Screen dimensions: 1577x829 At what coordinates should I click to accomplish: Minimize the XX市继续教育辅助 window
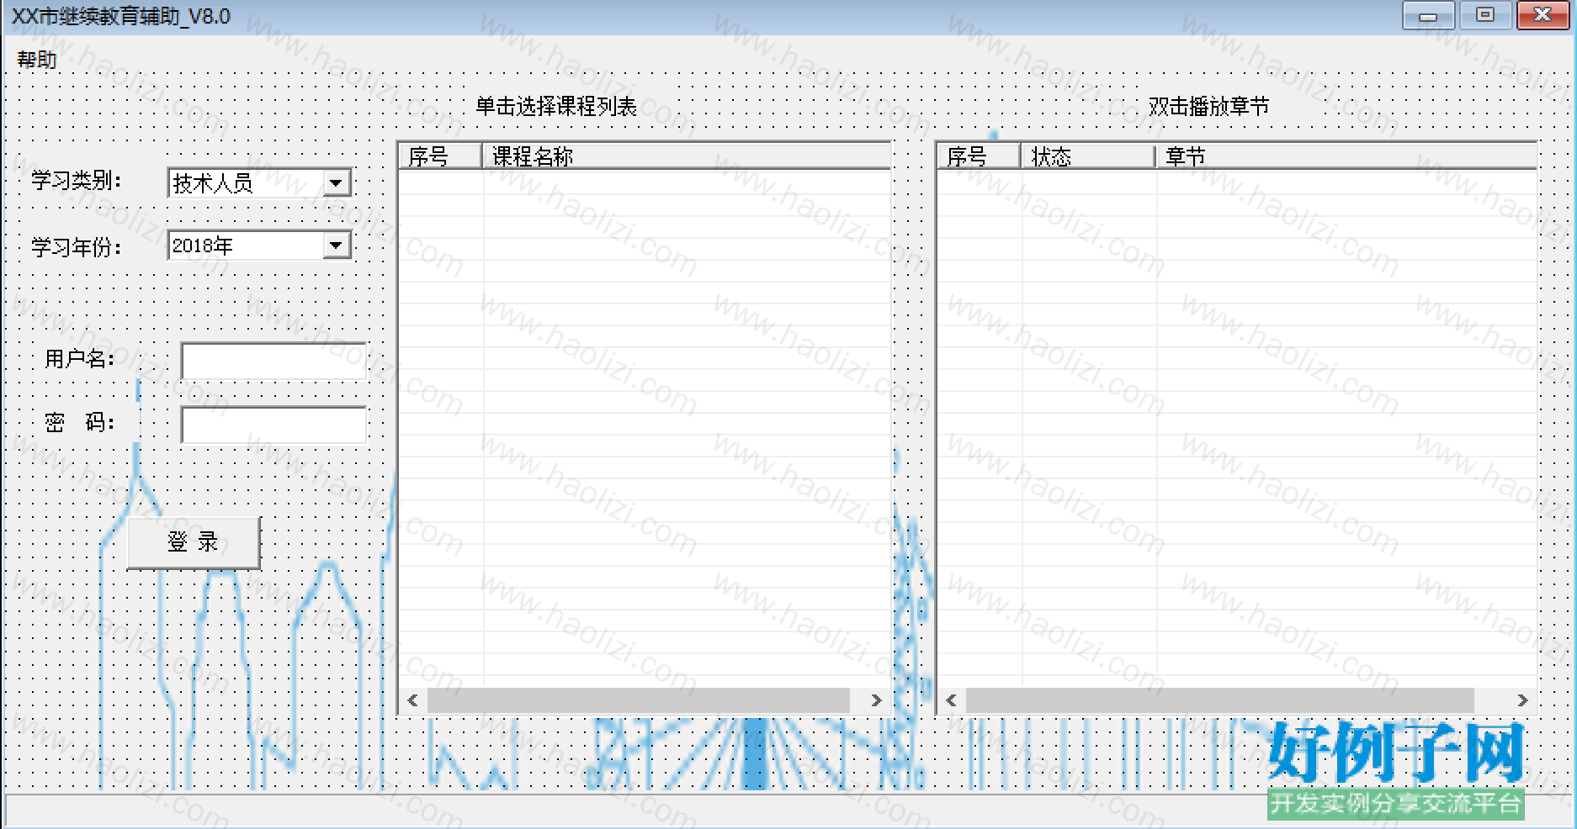coord(1428,16)
